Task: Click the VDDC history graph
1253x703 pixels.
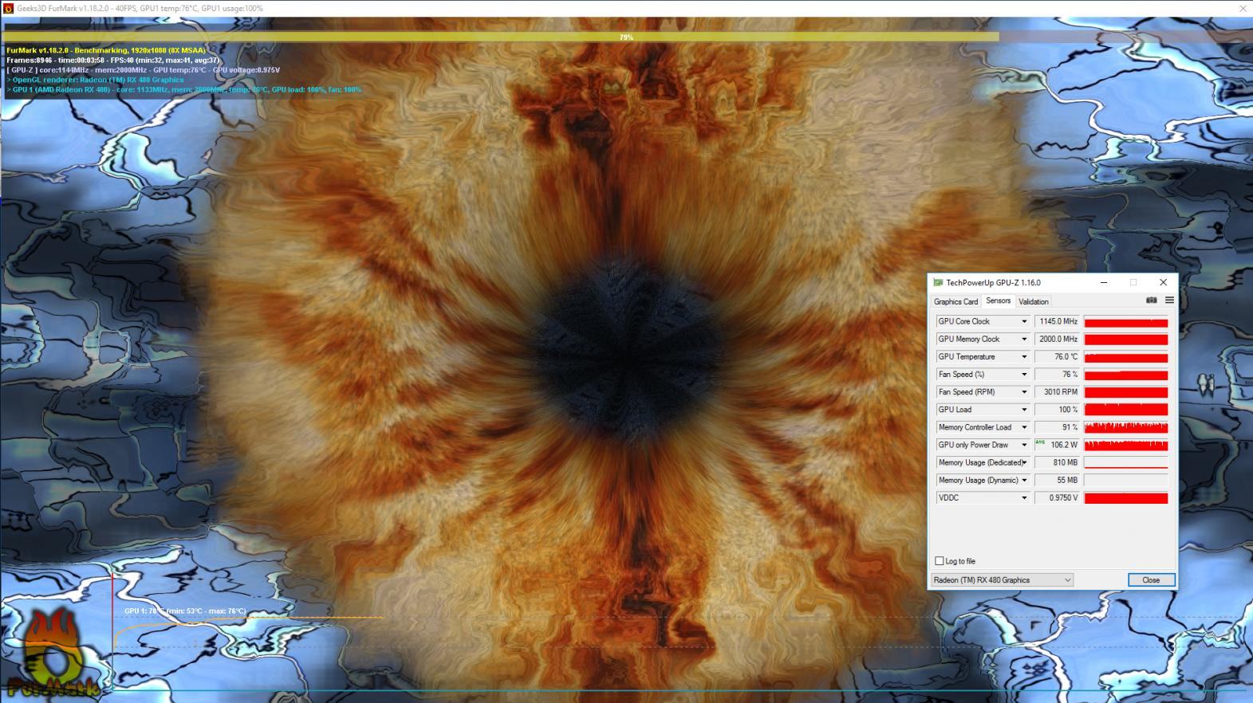Action: [1125, 497]
